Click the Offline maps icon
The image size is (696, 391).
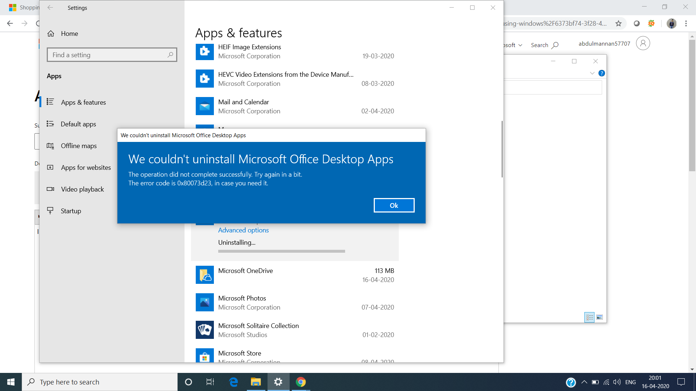tap(50, 146)
